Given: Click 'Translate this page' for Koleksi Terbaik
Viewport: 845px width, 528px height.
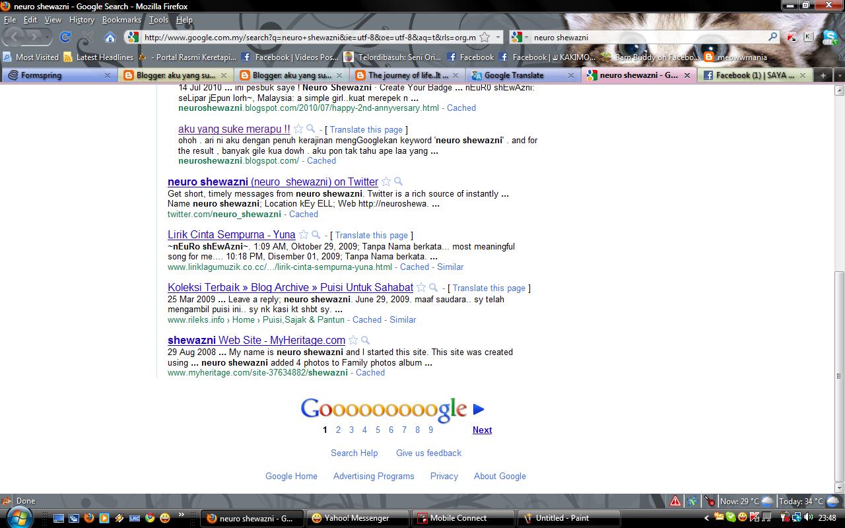Looking at the screenshot, I should click(x=489, y=288).
